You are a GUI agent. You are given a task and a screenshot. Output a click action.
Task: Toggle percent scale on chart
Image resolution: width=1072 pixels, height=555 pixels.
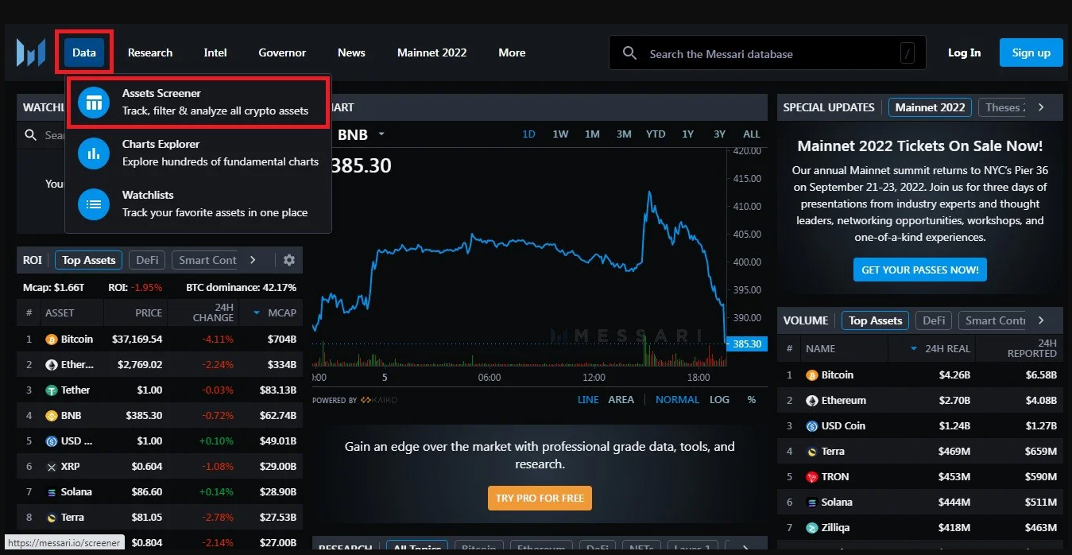[752, 399]
